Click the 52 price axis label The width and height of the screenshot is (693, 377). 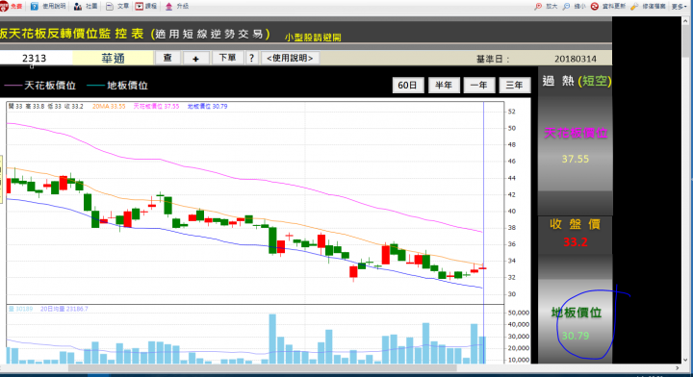point(511,112)
